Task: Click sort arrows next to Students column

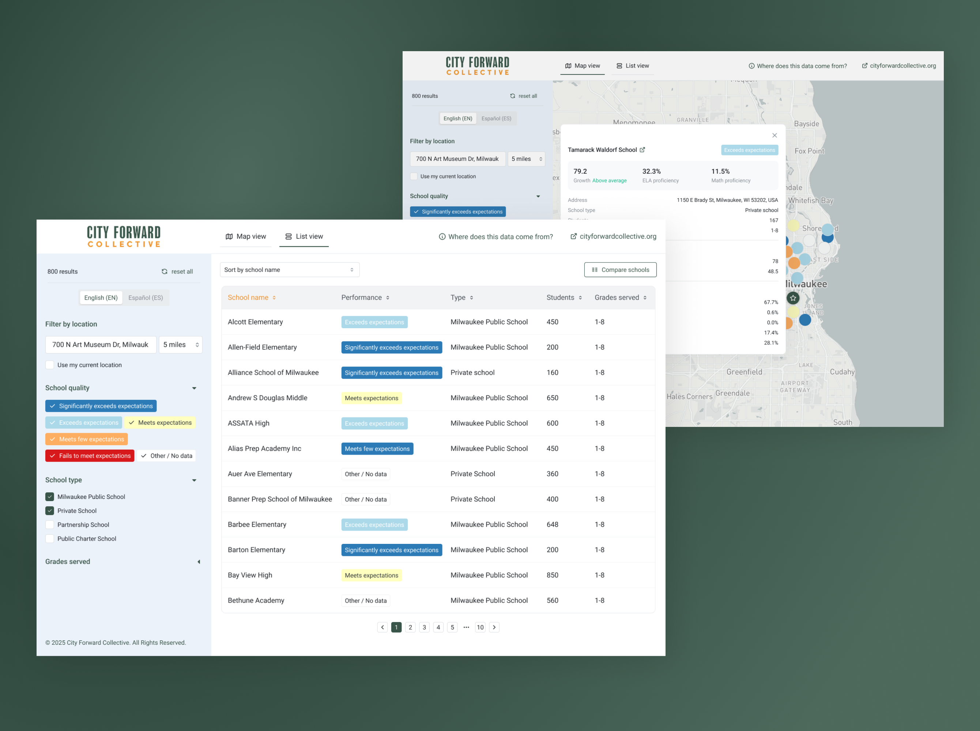Action: (580, 298)
